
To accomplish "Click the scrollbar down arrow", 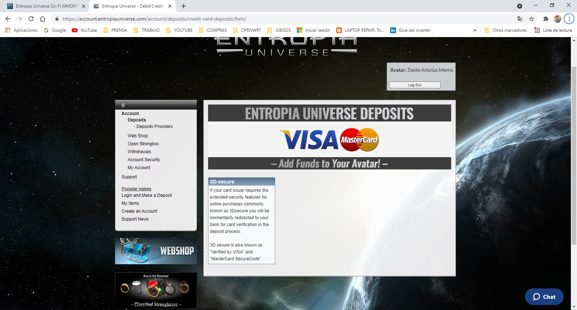I will 574,307.
